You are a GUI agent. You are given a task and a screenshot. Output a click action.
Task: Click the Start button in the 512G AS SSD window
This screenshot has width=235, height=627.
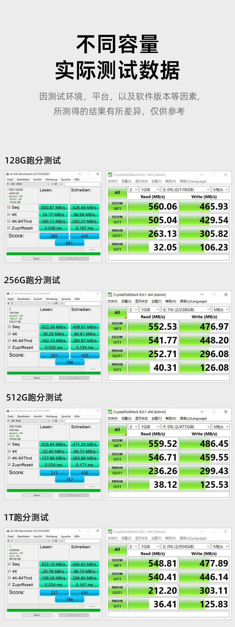click(37, 495)
